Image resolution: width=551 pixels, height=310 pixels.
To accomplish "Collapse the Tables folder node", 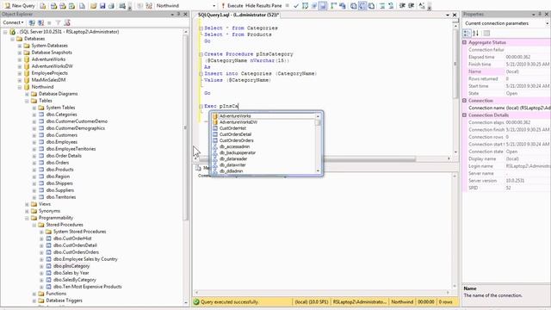I will pyautogui.click(x=27, y=101).
